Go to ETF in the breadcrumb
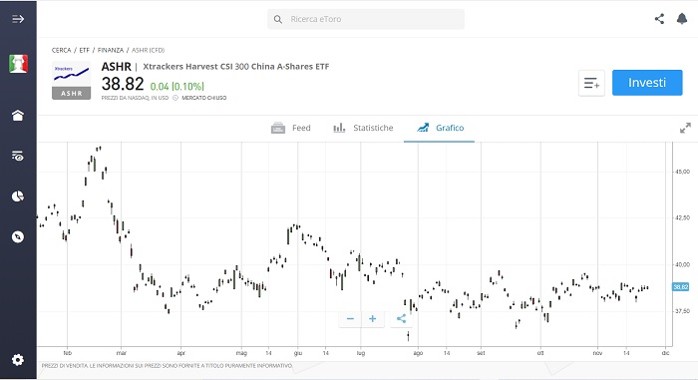This screenshot has width=698, height=380. point(84,50)
